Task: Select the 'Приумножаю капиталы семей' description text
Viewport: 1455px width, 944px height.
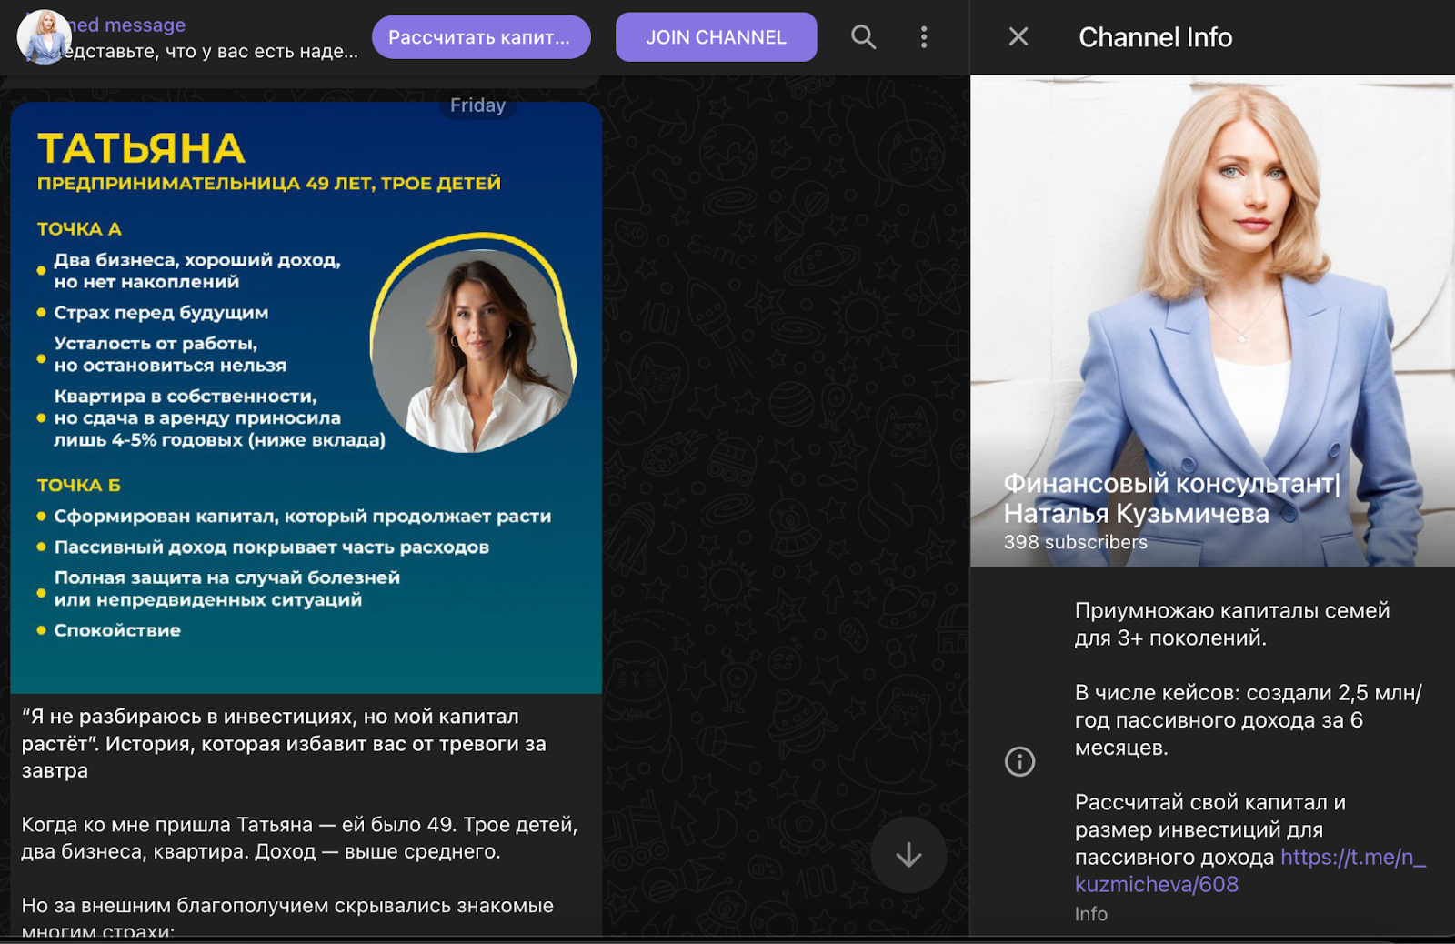Action: click(1232, 624)
